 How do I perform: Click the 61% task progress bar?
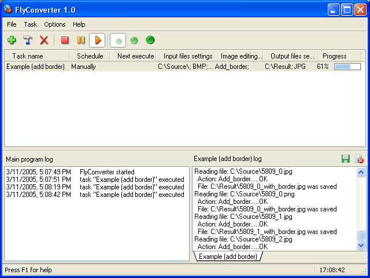tap(347, 67)
